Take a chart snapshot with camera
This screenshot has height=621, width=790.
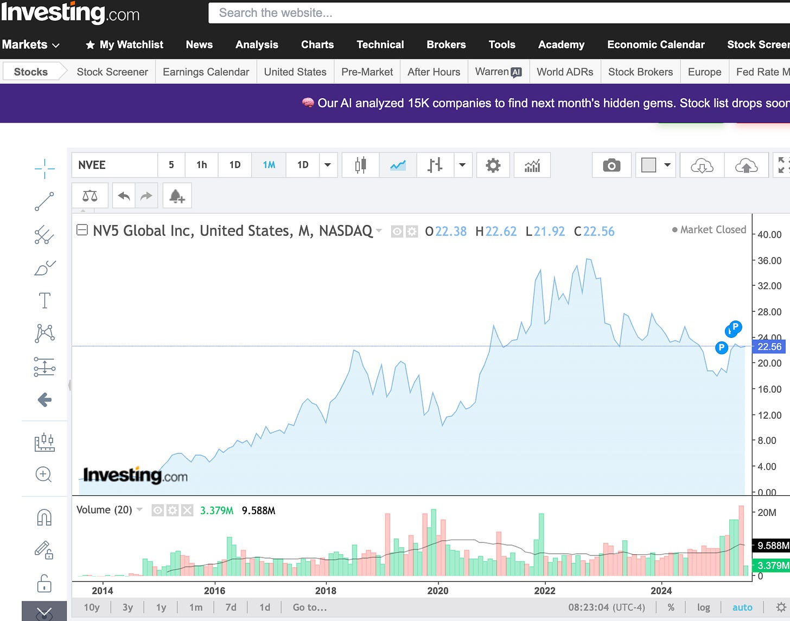point(611,165)
